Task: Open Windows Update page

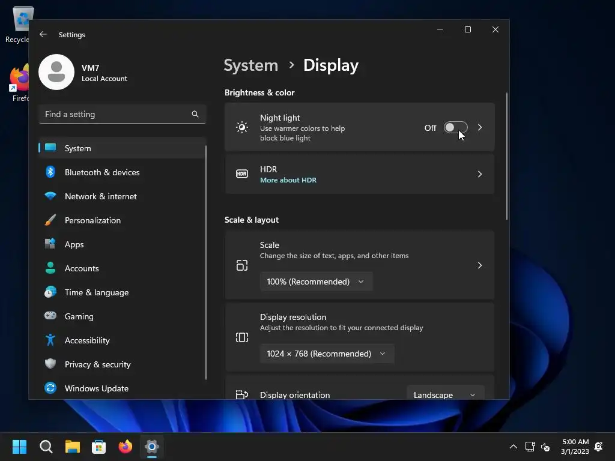Action: pyautogui.click(x=122, y=388)
